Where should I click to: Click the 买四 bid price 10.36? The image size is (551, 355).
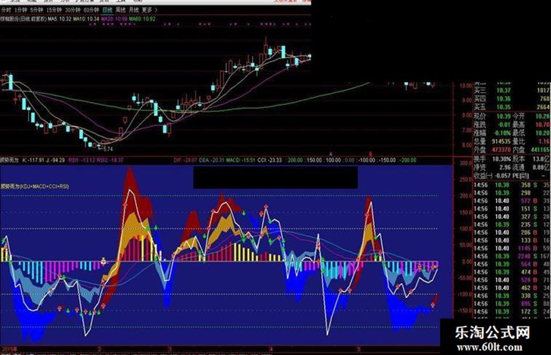tap(504, 99)
